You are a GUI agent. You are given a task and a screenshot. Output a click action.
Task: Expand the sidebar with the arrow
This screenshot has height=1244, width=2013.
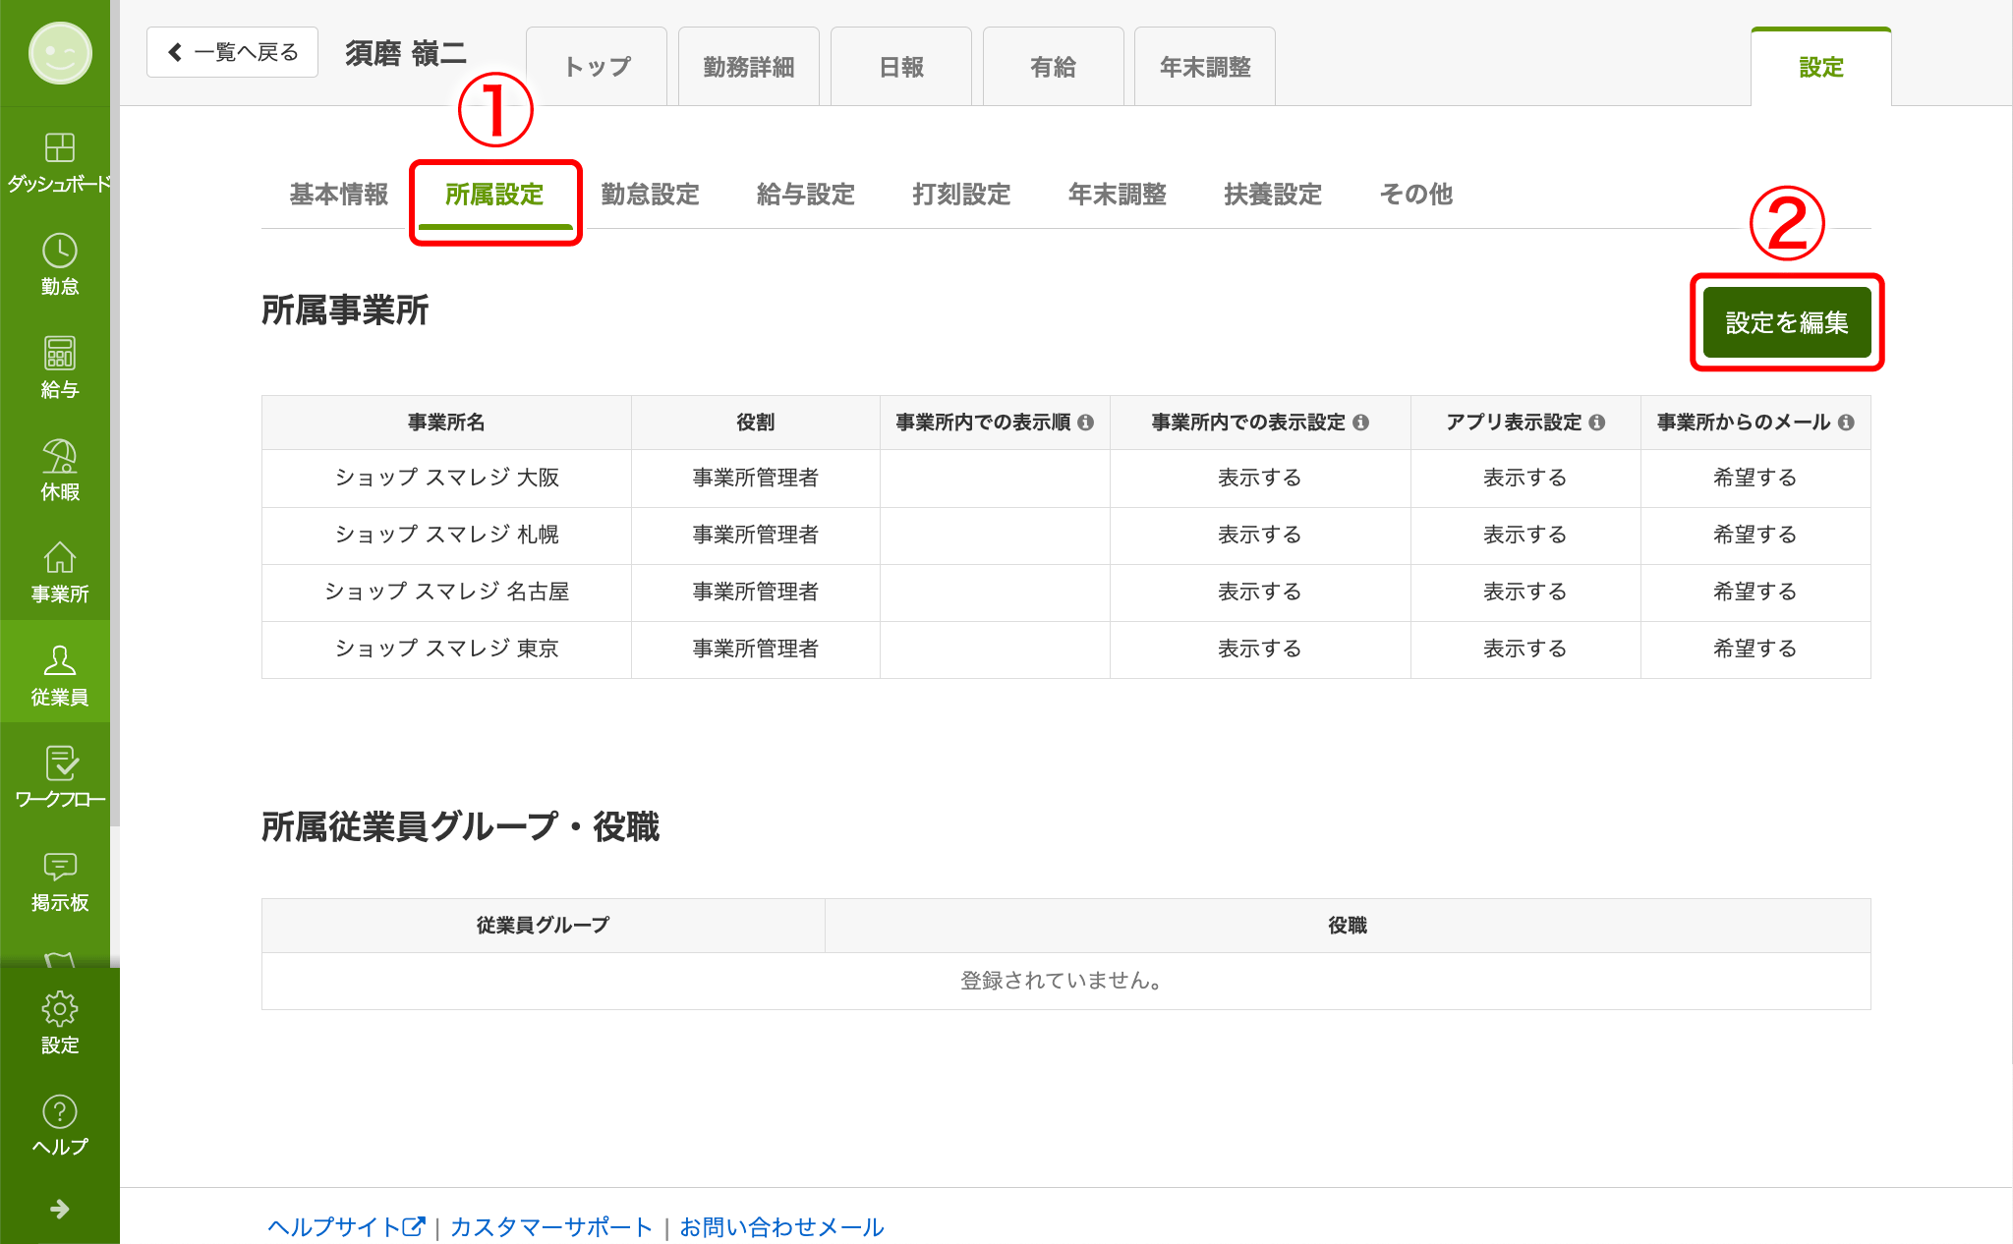(59, 1209)
